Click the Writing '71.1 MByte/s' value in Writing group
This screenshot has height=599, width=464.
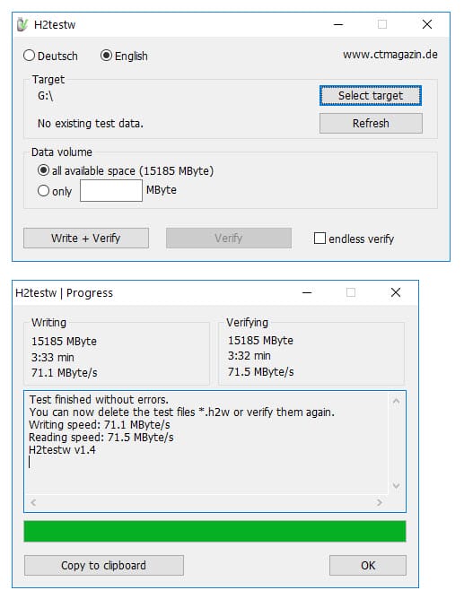[65, 373]
